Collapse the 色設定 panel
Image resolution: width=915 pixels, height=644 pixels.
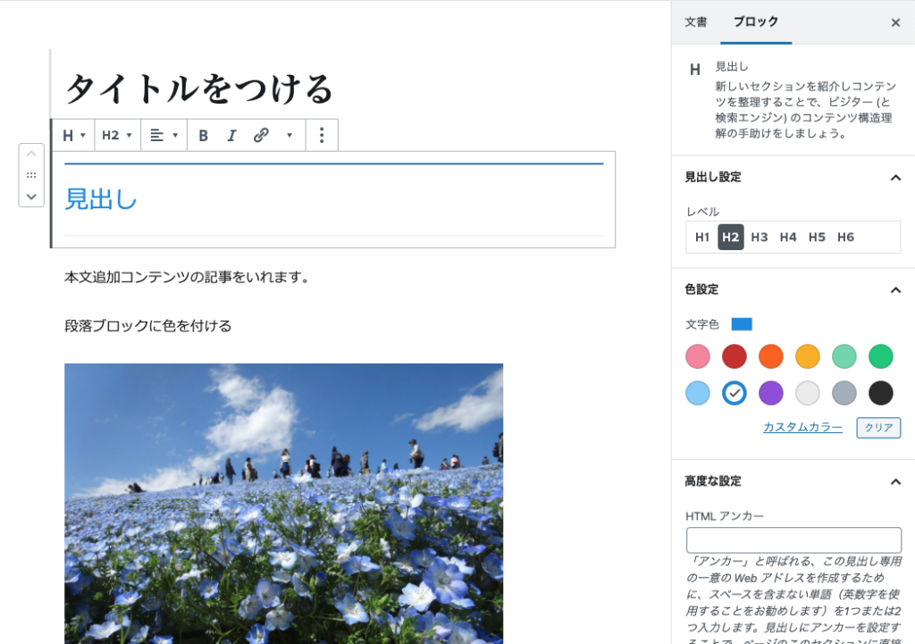tap(895, 289)
